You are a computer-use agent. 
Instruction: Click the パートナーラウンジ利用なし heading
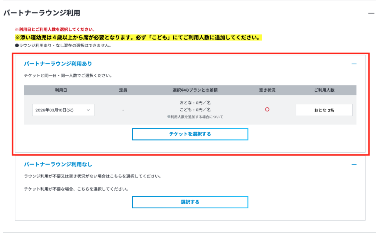point(58,164)
